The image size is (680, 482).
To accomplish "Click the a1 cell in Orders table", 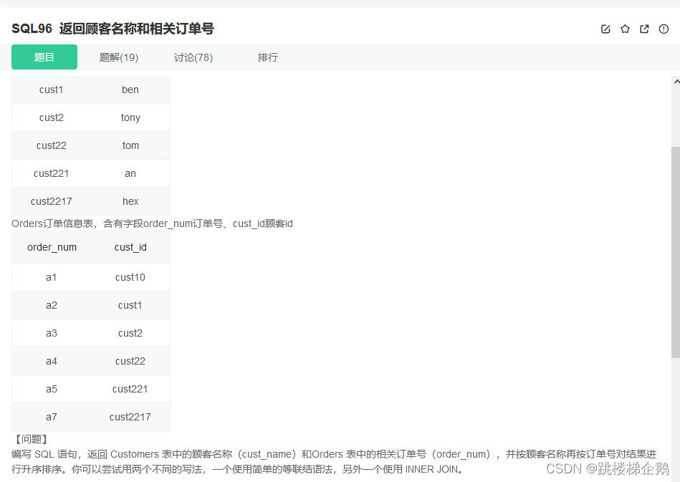I will [52, 277].
